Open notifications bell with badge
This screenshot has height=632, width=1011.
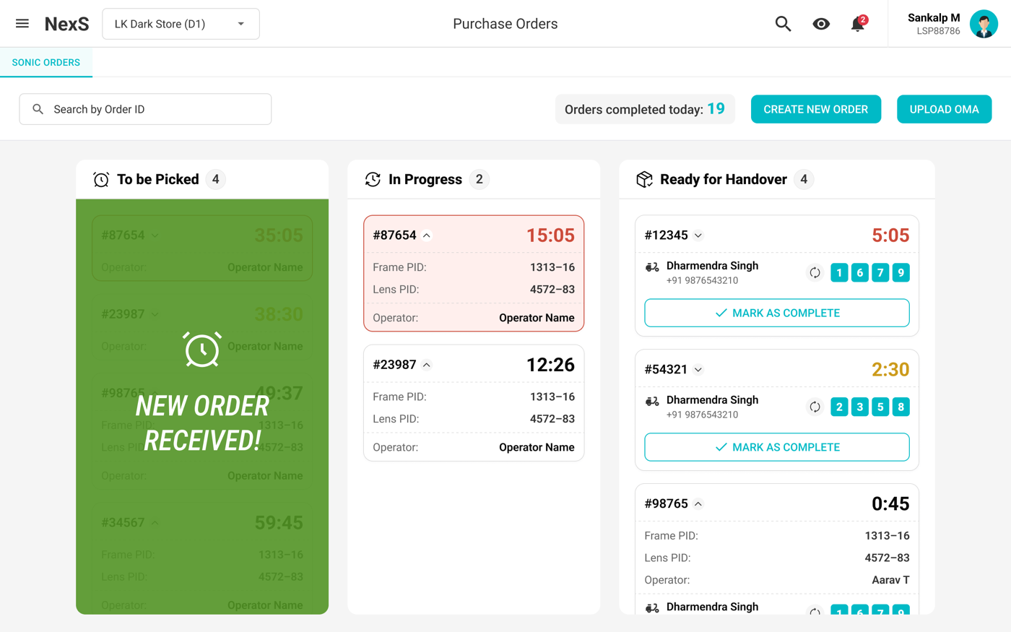click(858, 24)
